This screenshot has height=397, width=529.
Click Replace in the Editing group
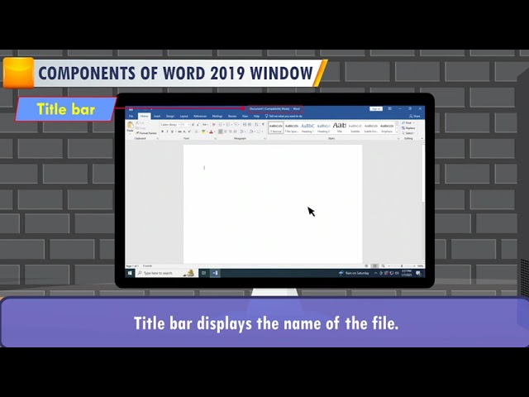408,128
